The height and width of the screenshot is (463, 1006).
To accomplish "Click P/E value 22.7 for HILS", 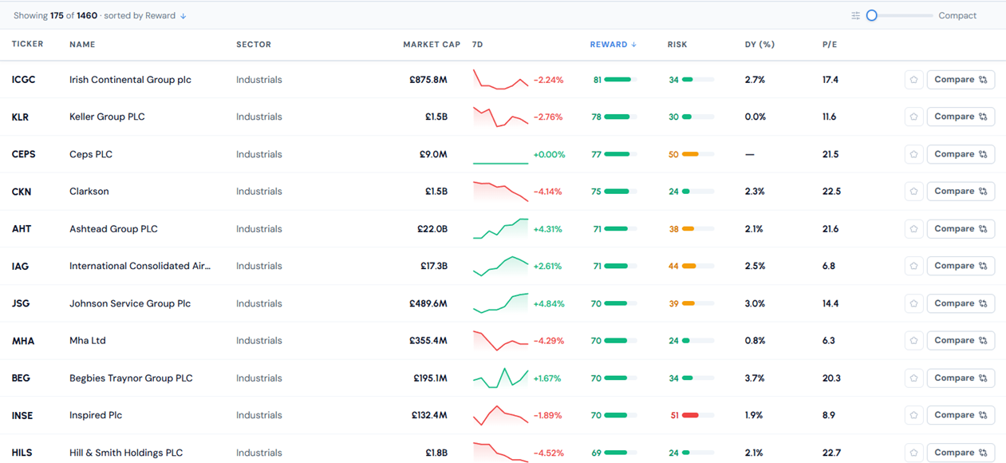I will pos(831,453).
